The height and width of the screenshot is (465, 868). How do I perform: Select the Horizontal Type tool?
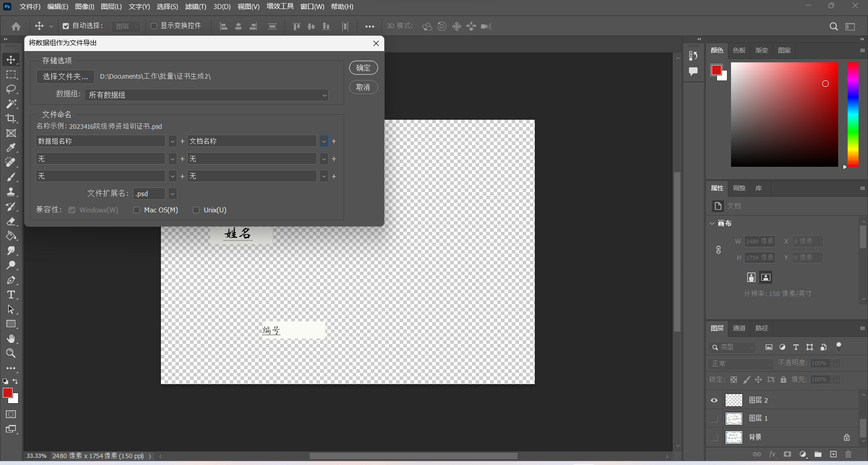click(11, 295)
